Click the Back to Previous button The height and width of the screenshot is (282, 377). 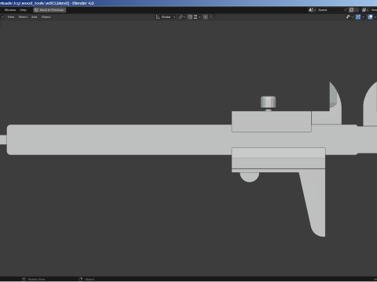point(49,10)
